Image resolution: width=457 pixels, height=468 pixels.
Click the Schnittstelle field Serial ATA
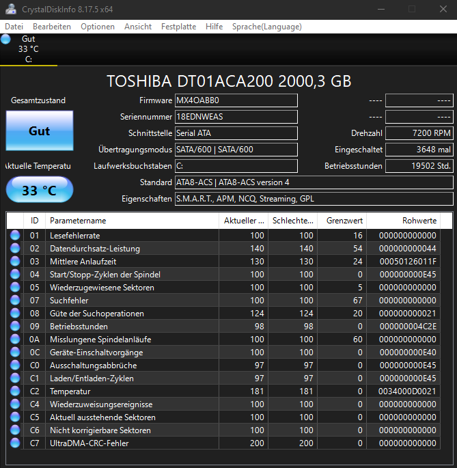point(236,133)
